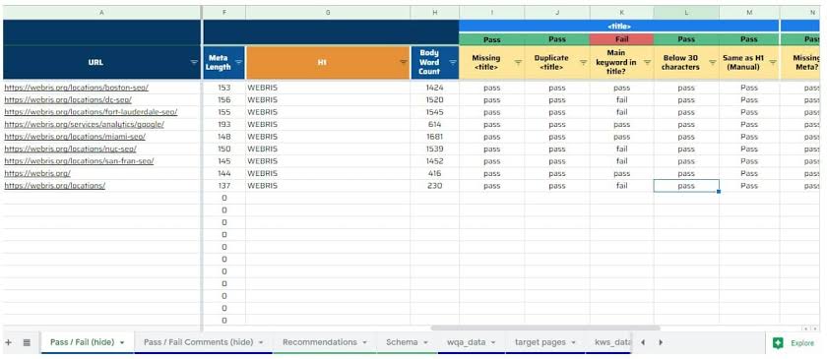Switch to Schema sheet tab
Image resolution: width=827 pixels, height=359 pixels.
(402, 342)
